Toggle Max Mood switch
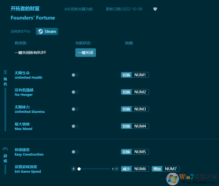The image size is (219, 186). (75, 126)
